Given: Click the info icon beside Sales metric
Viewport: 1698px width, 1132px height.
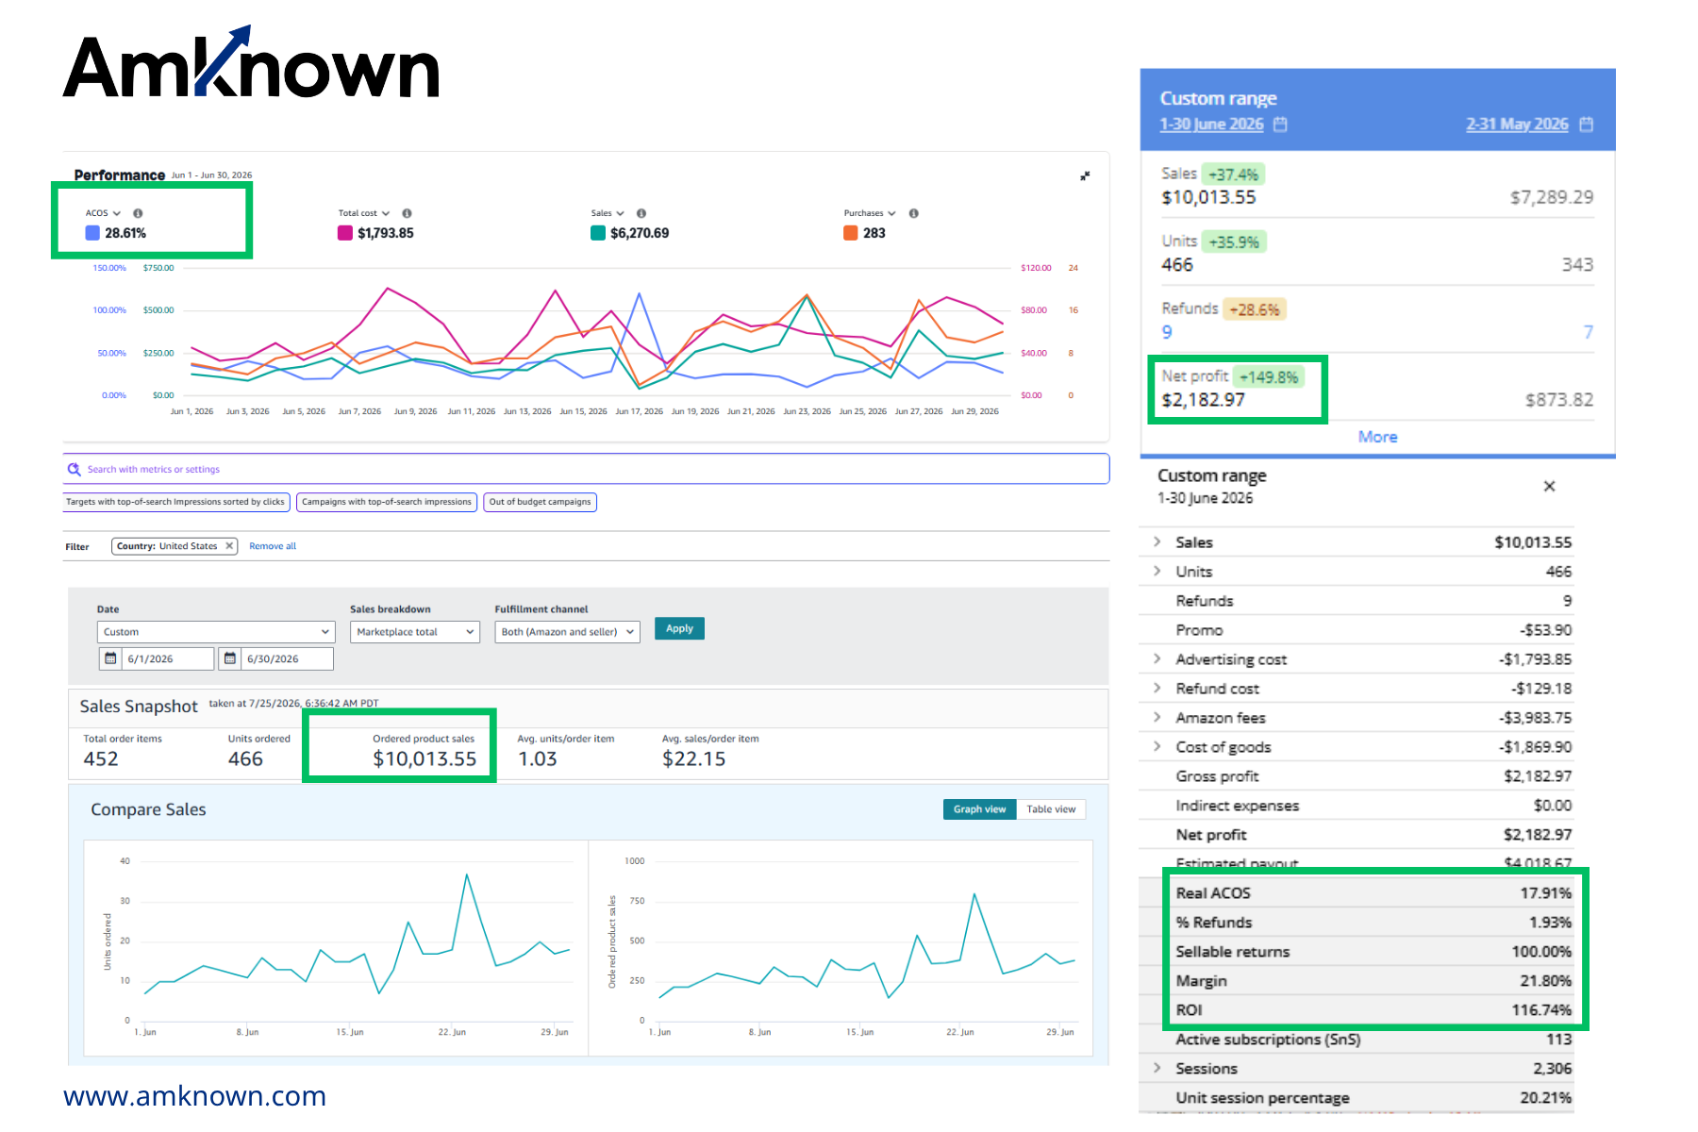Looking at the screenshot, I should [x=641, y=213].
